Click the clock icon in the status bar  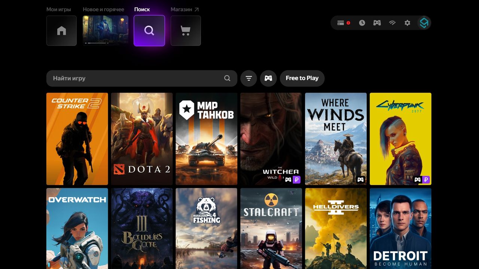tap(362, 23)
